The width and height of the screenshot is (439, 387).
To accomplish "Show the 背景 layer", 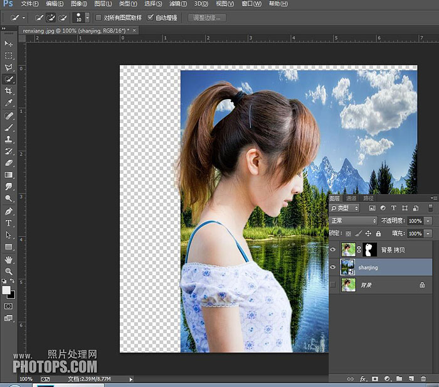I will [x=333, y=285].
